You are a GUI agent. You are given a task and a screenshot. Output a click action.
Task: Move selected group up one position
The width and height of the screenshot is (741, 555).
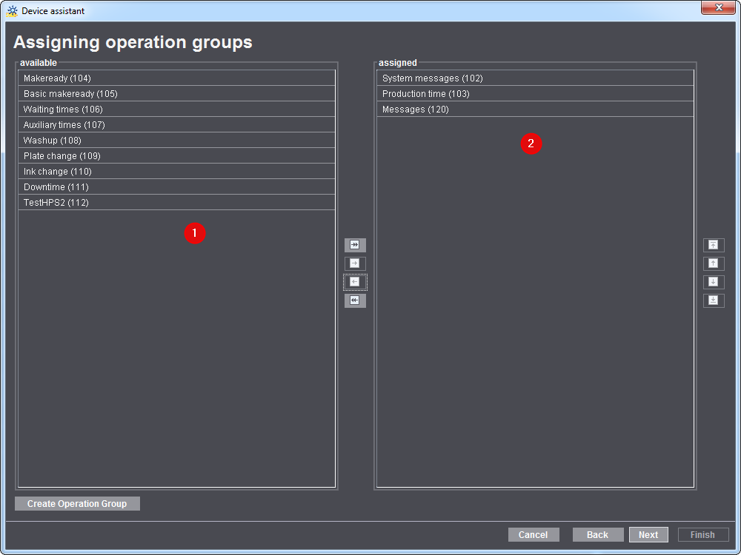(x=714, y=263)
